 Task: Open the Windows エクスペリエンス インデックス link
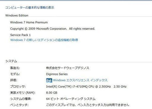pyautogui.click(x=80, y=80)
